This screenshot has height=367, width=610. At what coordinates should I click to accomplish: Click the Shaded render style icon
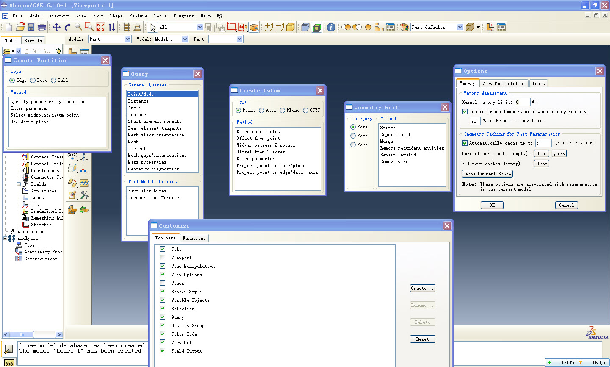tap(291, 27)
